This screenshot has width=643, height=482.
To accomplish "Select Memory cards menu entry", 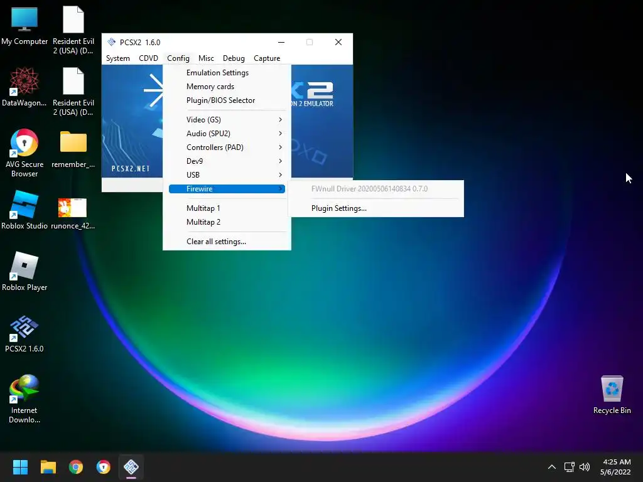I will (x=227, y=87).
